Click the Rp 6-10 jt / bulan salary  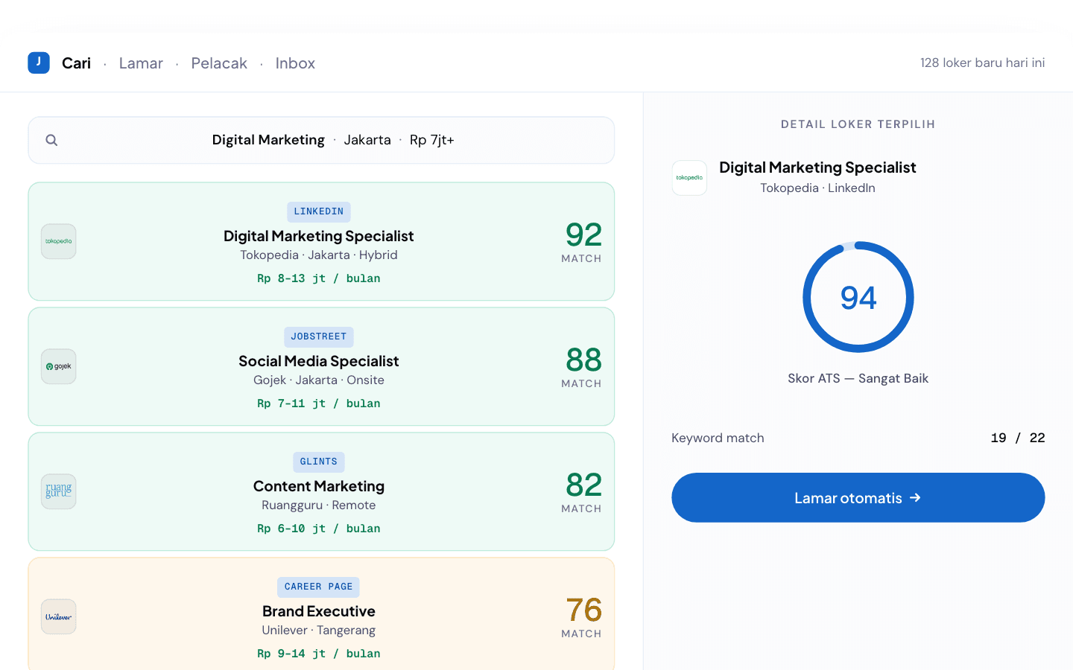point(319,529)
